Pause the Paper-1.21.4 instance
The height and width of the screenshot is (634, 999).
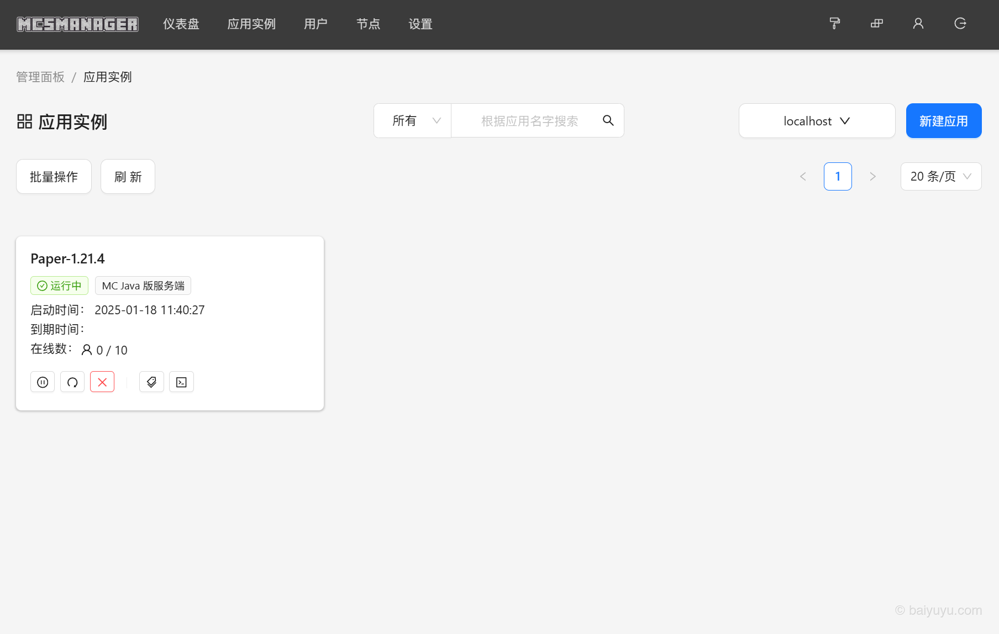(43, 382)
